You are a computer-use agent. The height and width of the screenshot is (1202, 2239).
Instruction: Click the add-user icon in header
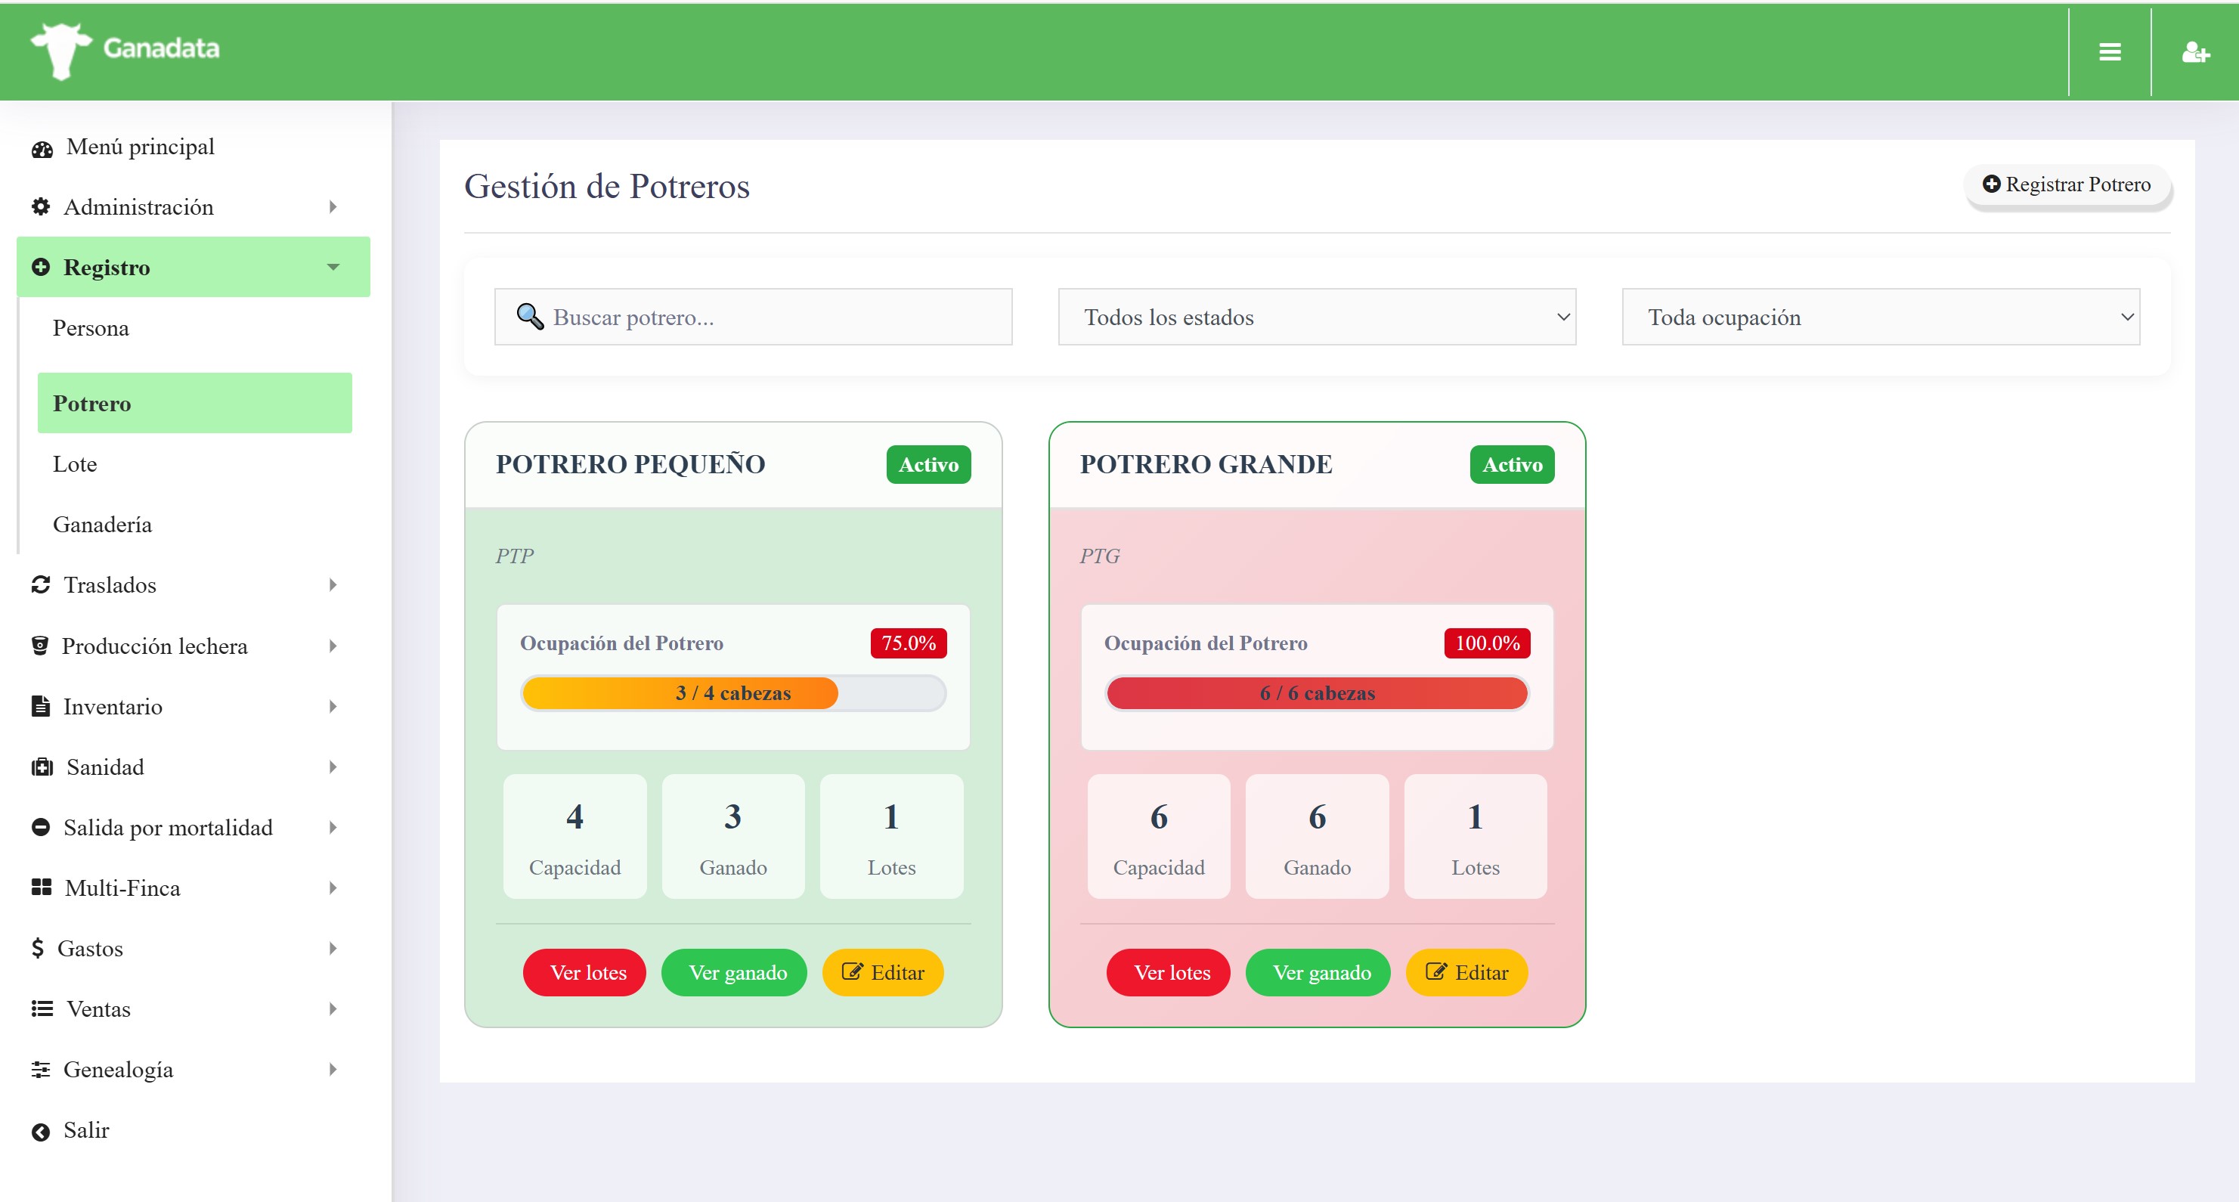click(x=2194, y=53)
